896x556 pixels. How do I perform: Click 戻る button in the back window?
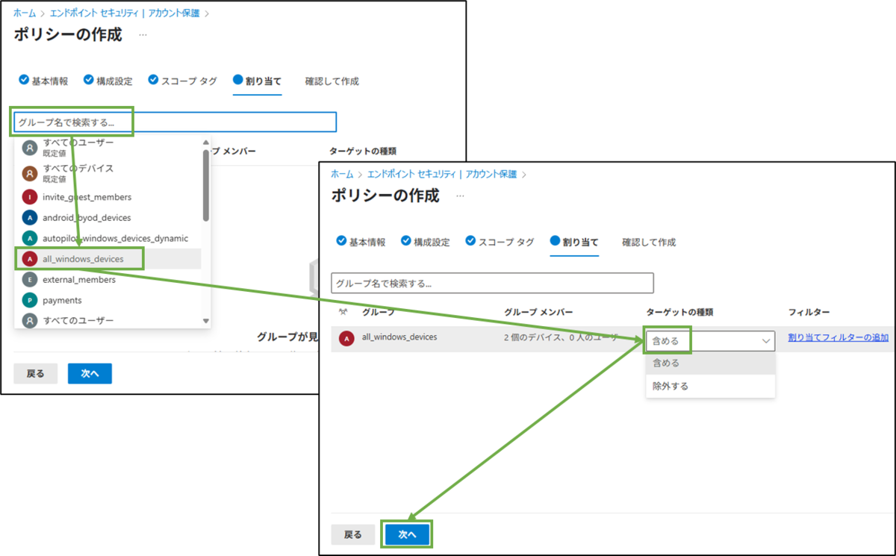click(36, 374)
